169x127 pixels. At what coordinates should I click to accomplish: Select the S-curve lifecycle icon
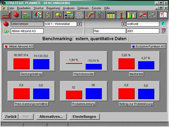90,15
